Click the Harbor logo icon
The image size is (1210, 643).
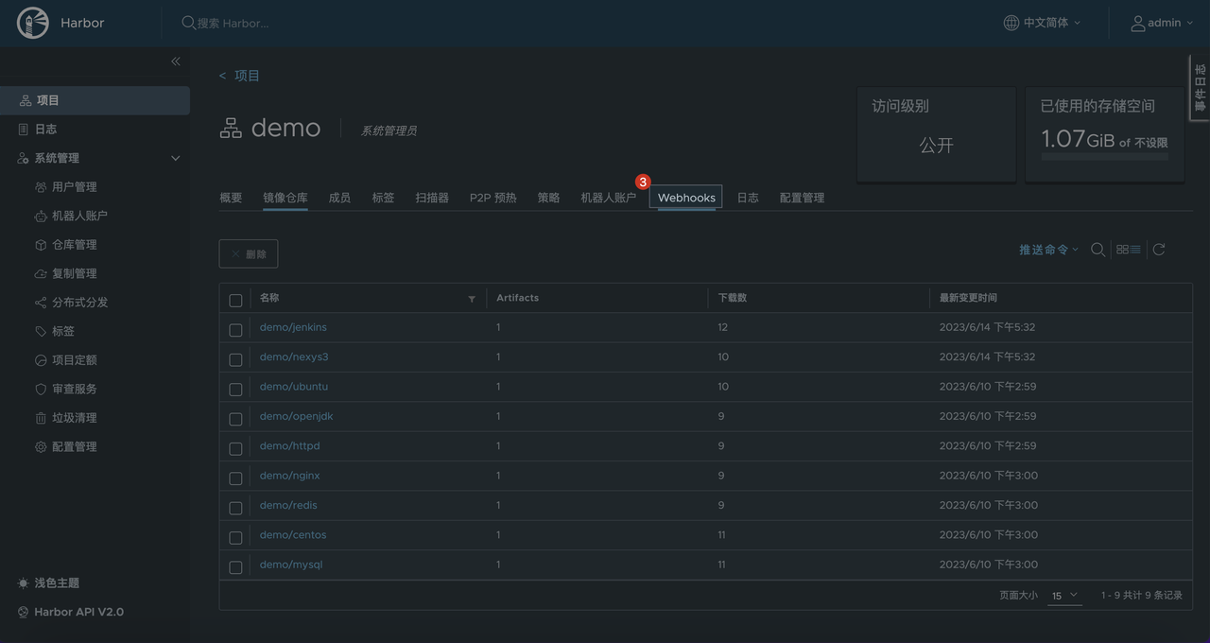pos(32,23)
